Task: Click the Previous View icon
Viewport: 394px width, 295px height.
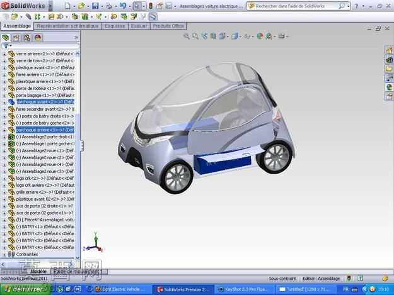Action: (x=204, y=36)
